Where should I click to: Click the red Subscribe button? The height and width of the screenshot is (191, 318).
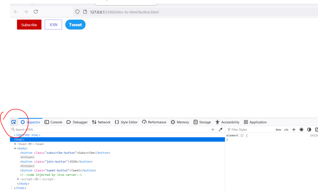pyautogui.click(x=29, y=24)
